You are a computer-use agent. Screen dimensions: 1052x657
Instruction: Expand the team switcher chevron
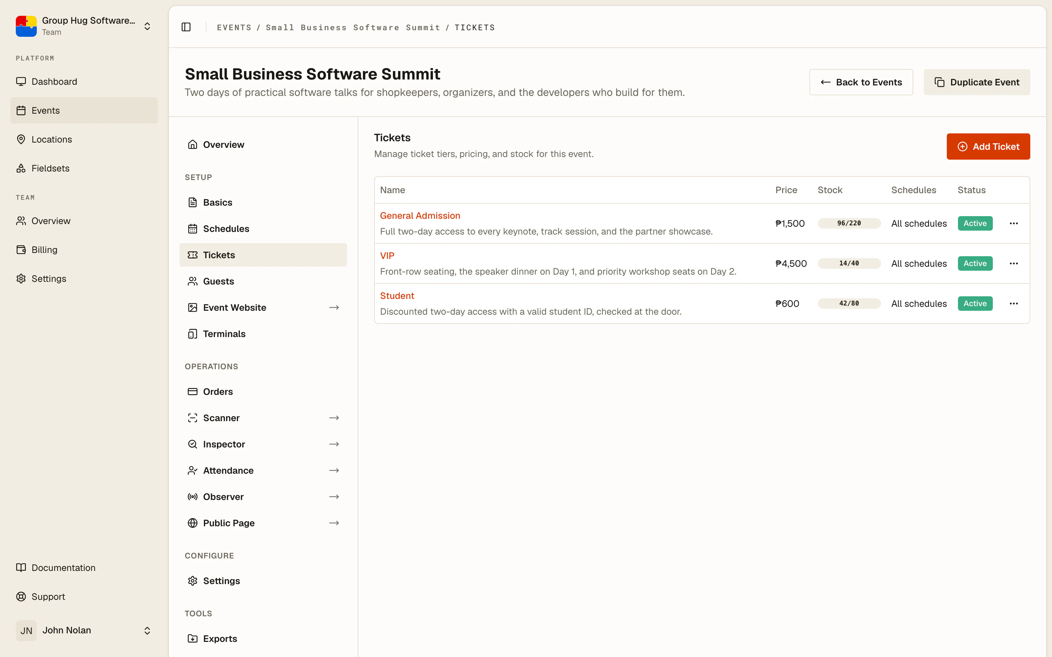[x=147, y=26]
